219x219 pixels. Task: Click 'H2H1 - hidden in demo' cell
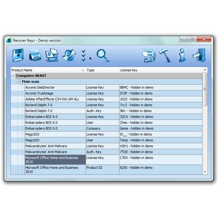pos(161,146)
